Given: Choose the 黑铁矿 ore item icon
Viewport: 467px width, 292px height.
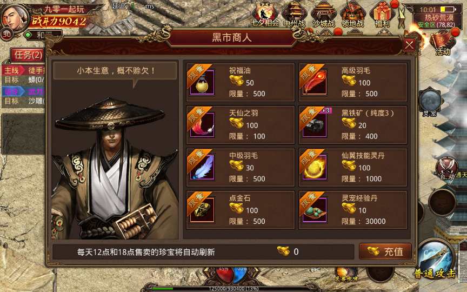Looking at the screenshot, I should point(315,125).
